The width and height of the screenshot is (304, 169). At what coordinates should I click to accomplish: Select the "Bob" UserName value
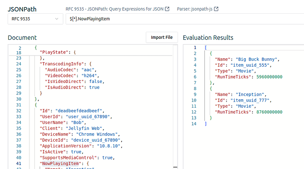pos(78,122)
